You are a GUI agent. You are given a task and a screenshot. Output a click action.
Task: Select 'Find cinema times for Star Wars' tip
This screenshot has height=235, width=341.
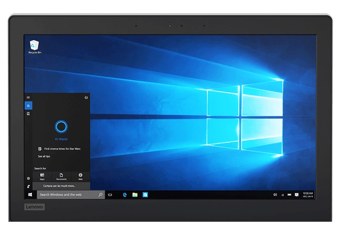pyautogui.click(x=59, y=149)
